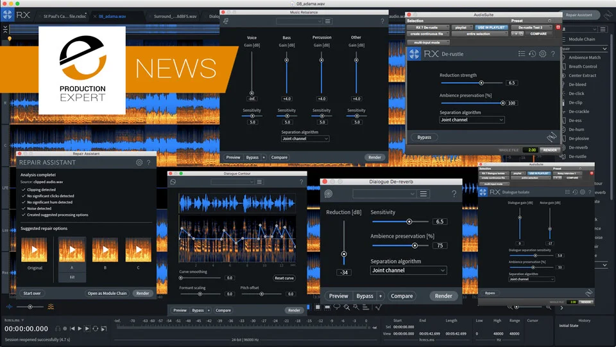Open the multi-input mode dropdown in AudioSuite
This screenshot has height=347, width=616.
[428, 42]
